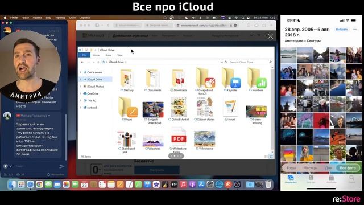Image resolution: width=364 pixels, height=205 pixels.
Task: Open the Файл menu
Action: pyautogui.click(x=26, y=18)
